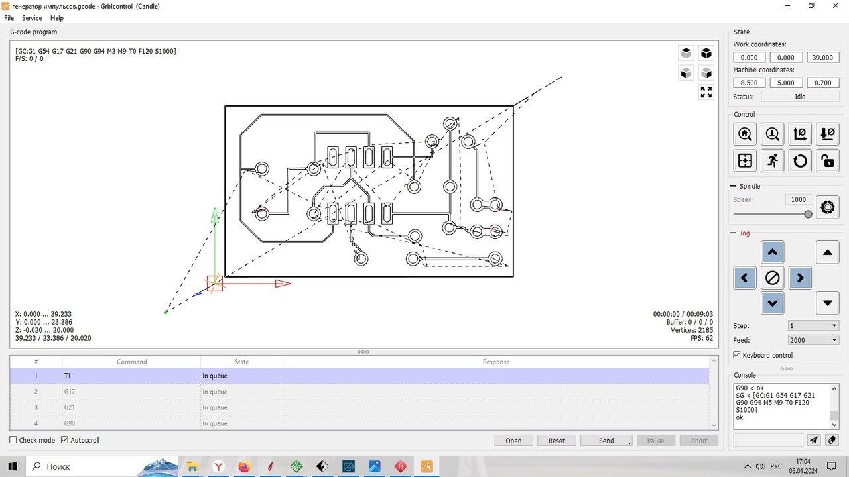Enable the Check mode checkbox

click(x=13, y=440)
